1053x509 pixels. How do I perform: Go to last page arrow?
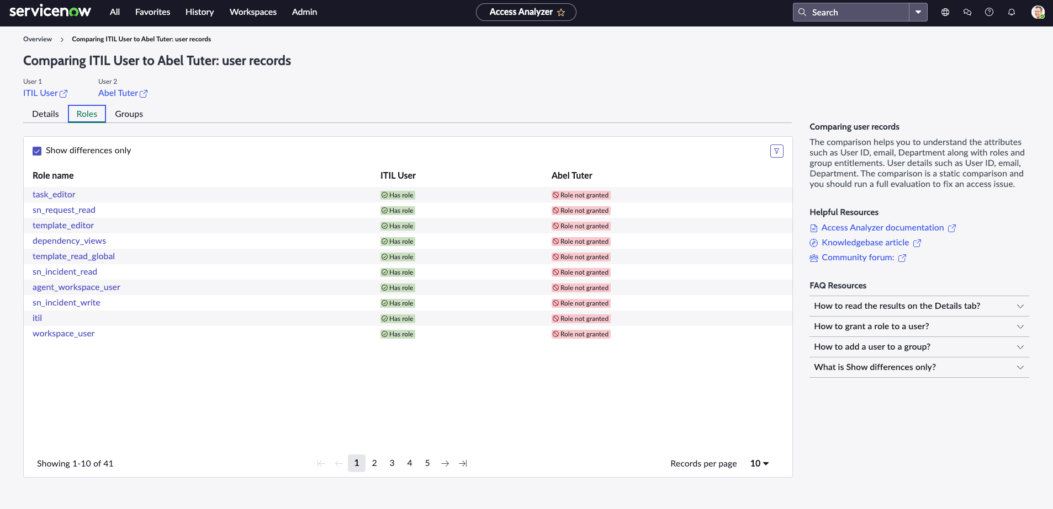(x=463, y=463)
